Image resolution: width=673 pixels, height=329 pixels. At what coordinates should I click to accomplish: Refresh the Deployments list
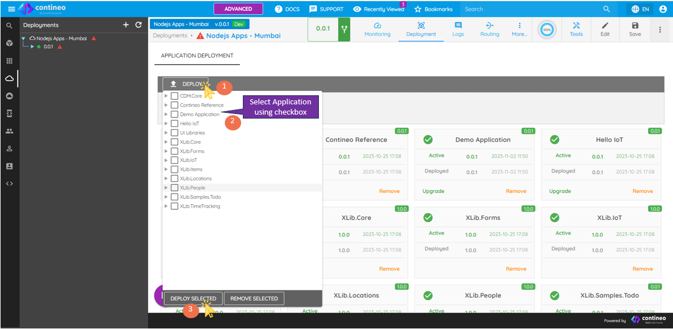[x=138, y=25]
